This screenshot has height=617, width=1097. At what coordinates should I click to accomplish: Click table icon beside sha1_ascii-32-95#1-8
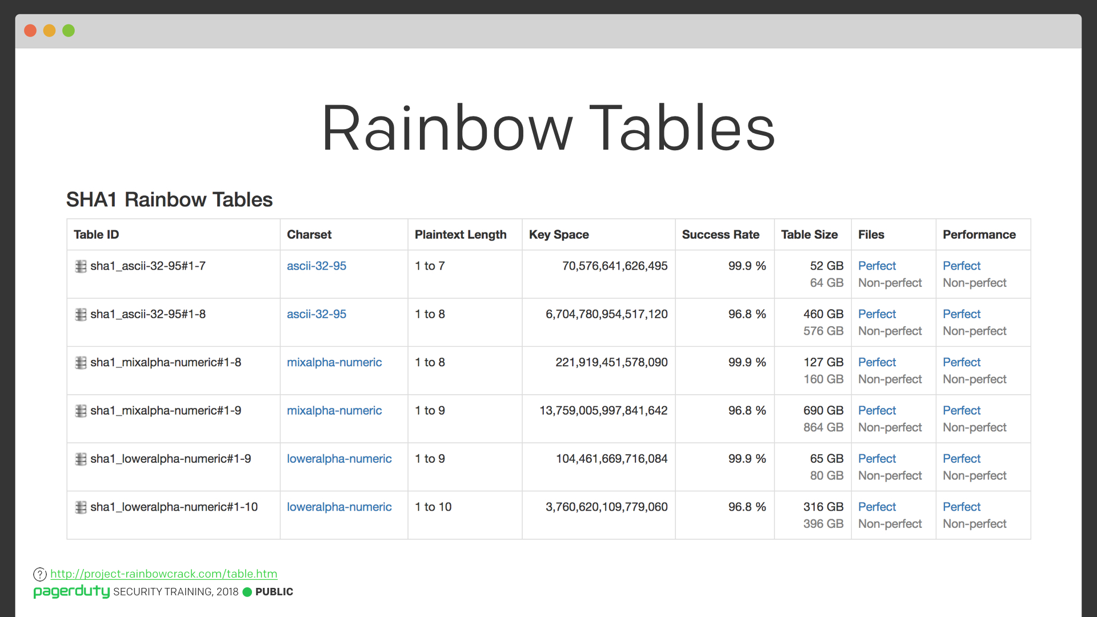coord(81,314)
